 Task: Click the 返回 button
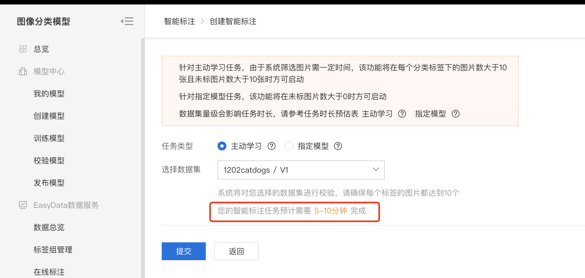coord(236,251)
